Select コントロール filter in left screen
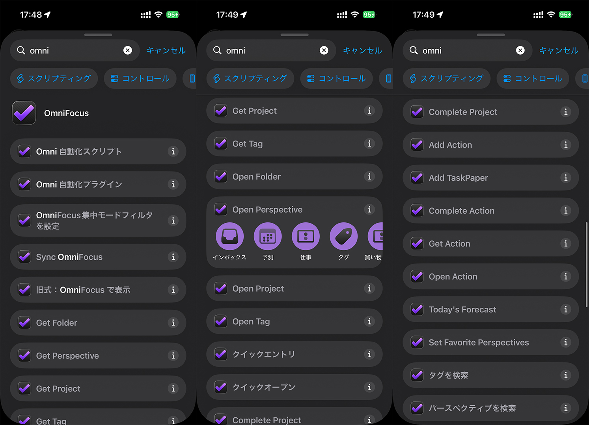589x425 pixels. coord(140,78)
